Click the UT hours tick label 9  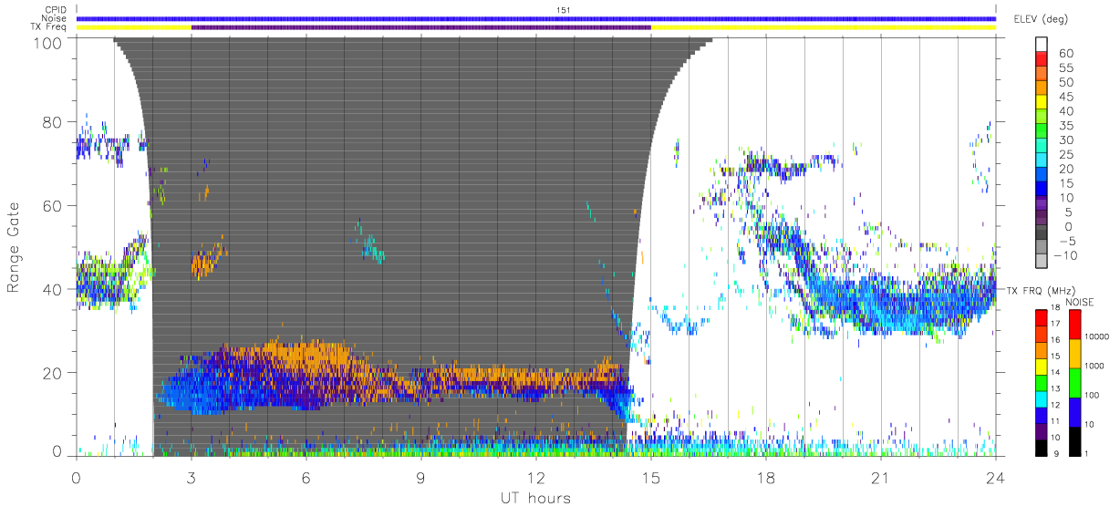click(x=420, y=477)
